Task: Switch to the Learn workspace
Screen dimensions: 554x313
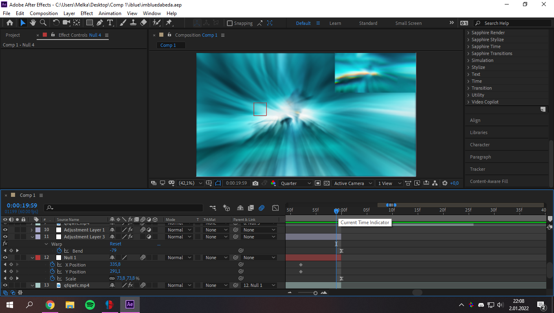Action: [x=335, y=23]
